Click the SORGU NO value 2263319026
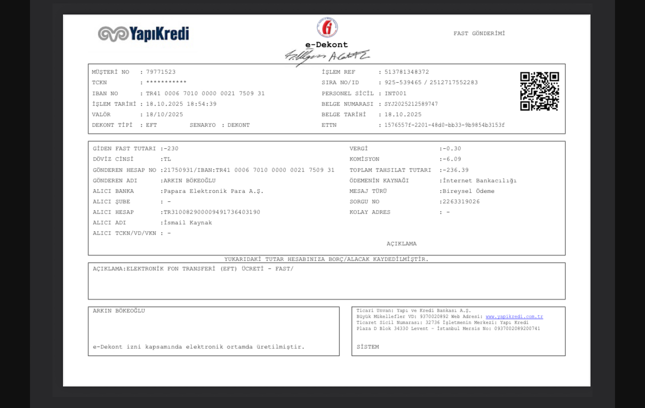645x408 pixels. pos(461,202)
